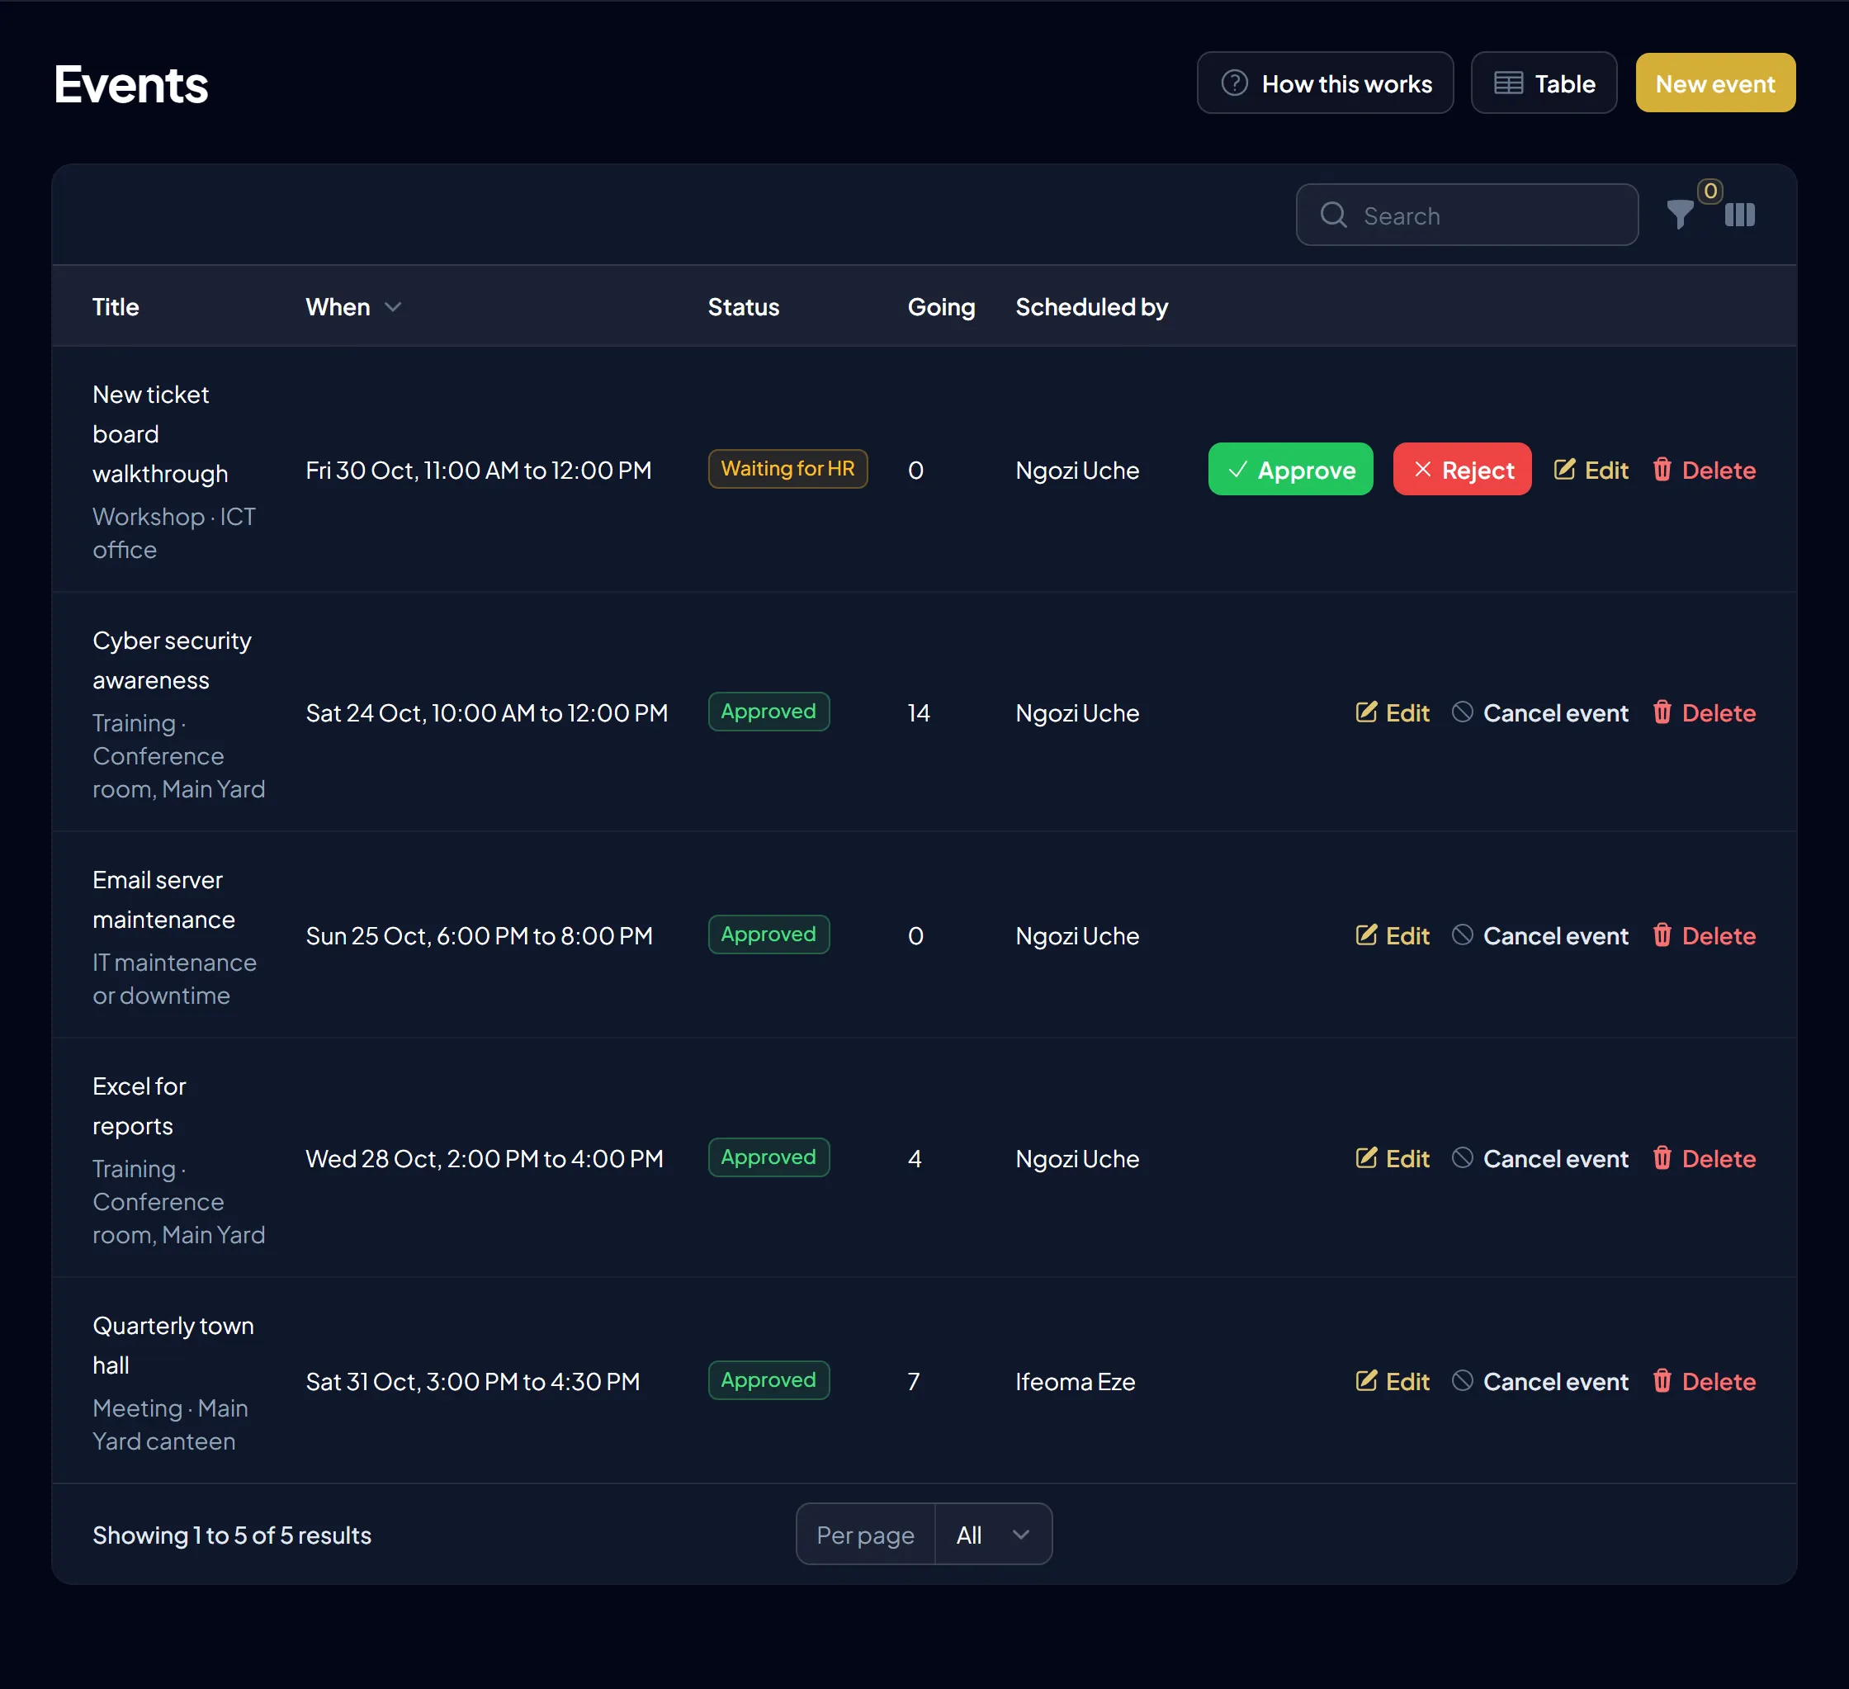Click Sat 24 Oct date cell

pos(486,712)
